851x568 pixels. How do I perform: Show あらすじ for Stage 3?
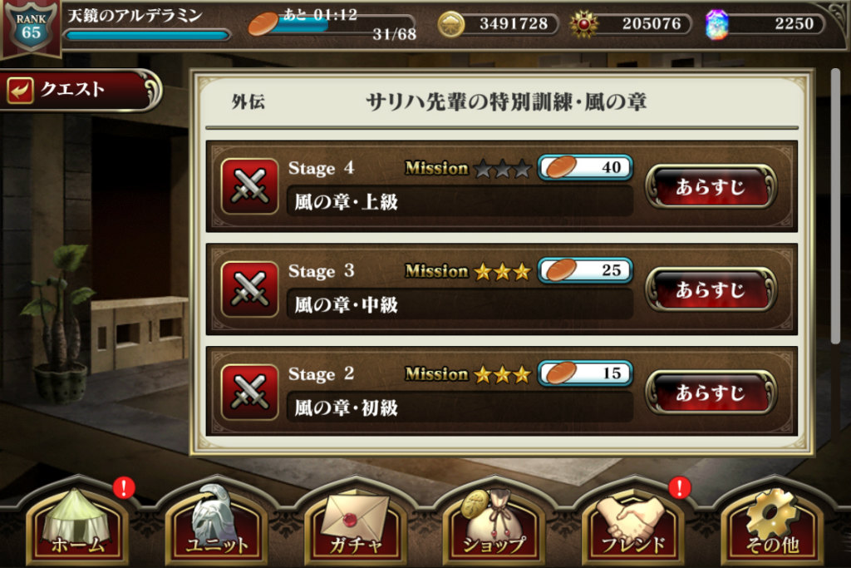[x=711, y=289]
